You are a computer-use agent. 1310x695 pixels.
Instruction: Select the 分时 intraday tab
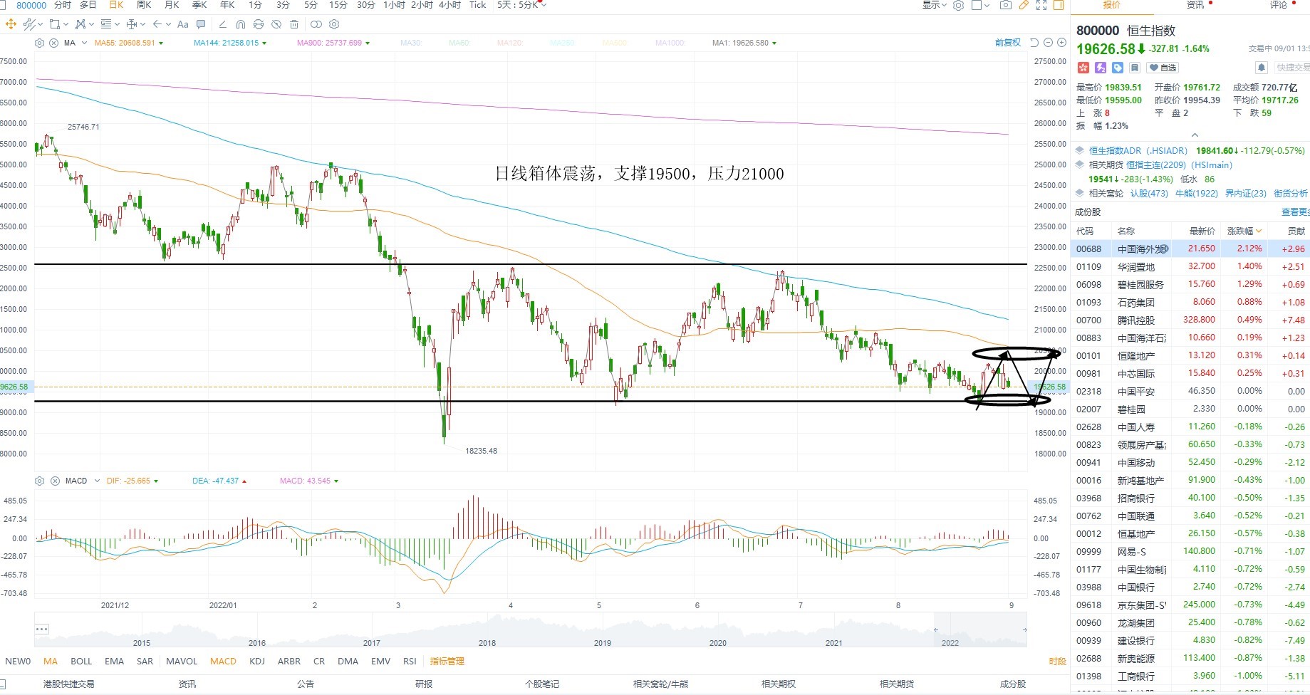click(63, 5)
